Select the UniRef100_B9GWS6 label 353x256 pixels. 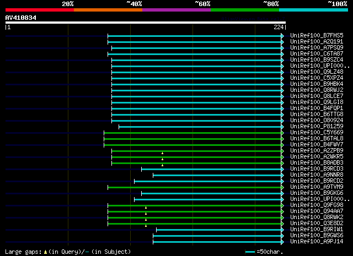coord(317,236)
